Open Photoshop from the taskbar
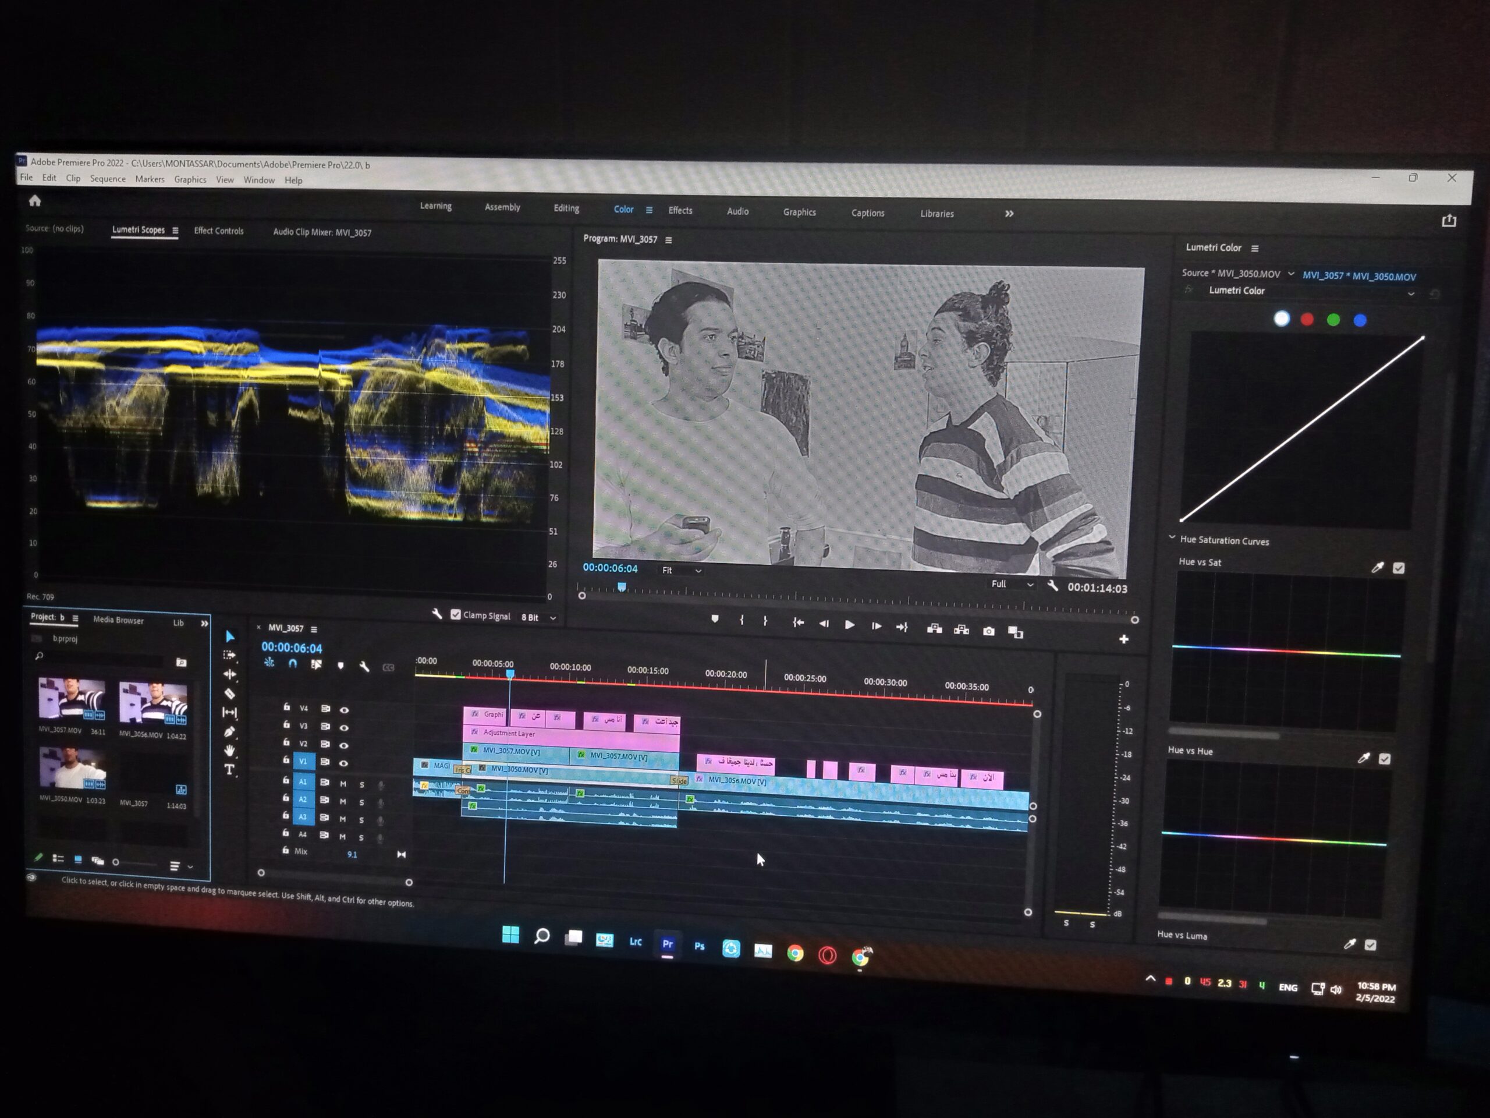Viewport: 1490px width, 1118px height. (x=699, y=946)
